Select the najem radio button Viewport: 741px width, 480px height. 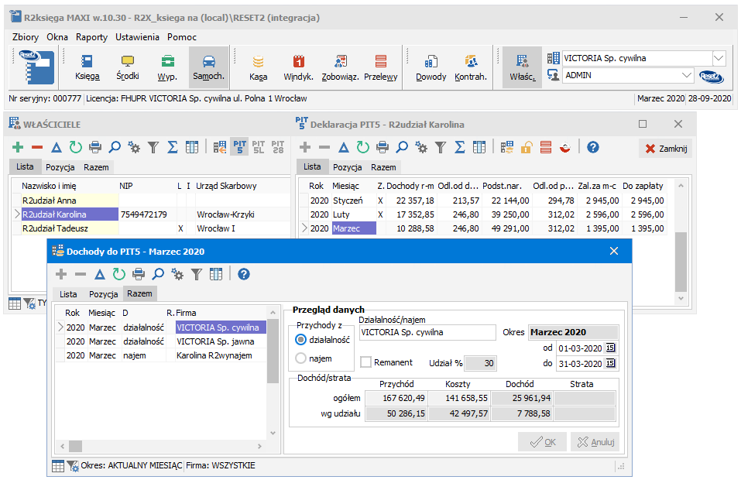click(300, 358)
